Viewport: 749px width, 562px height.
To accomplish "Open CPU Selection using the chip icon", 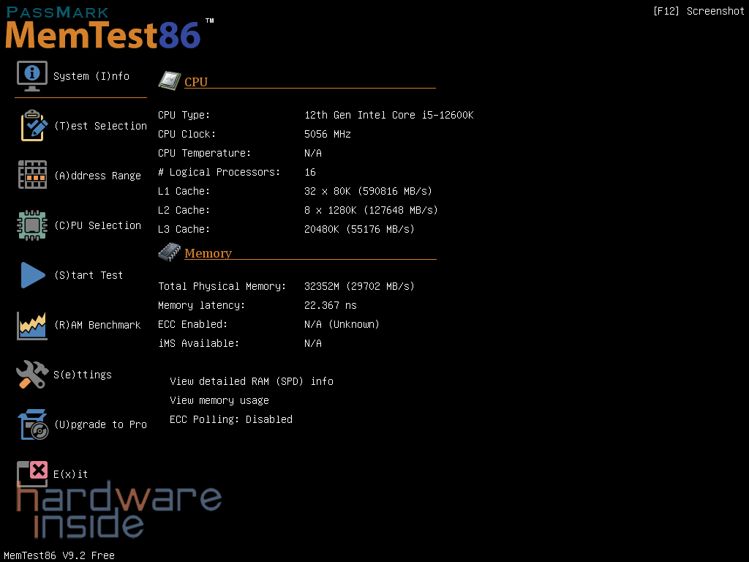I will tap(32, 225).
